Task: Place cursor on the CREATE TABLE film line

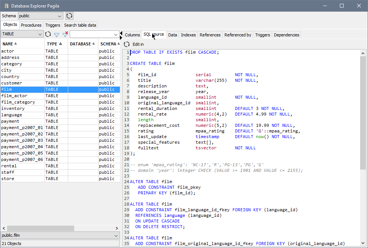Action: pyautogui.click(x=152, y=63)
